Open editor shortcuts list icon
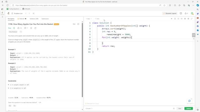Screen dimensions: 200x112 coord(185,19)
